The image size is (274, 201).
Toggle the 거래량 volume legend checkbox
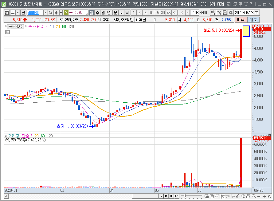click(6, 136)
